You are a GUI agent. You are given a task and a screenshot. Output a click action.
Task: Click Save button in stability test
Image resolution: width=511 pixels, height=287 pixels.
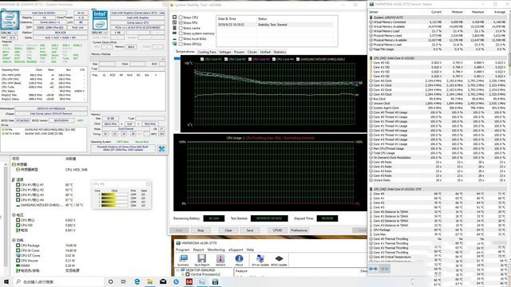pyautogui.click(x=250, y=230)
